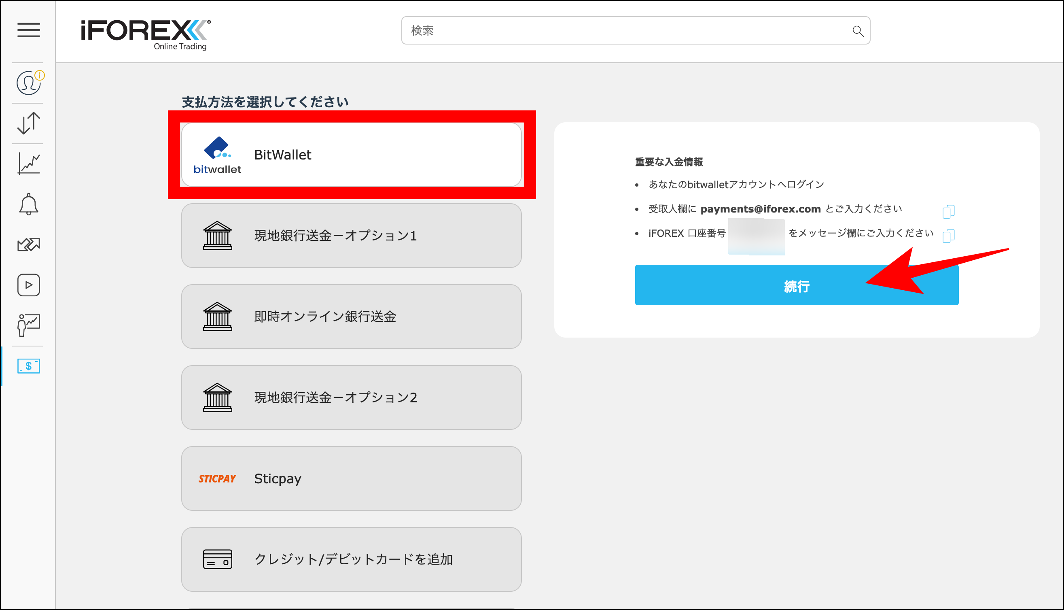Open the hamburger navigation menu

(x=28, y=31)
